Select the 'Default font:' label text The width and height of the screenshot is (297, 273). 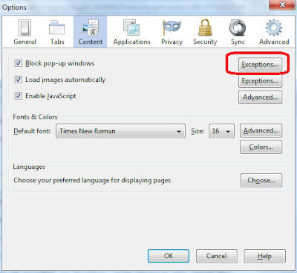(x=32, y=131)
